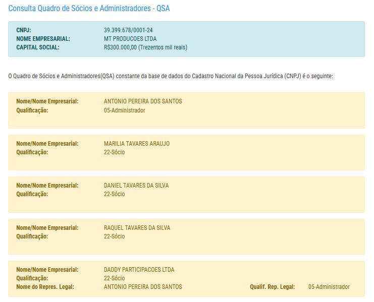Select legal representative ANTONIO PEREIRA DOS SANTOS in last card
Viewport: 374px width, 302px height.
(x=143, y=287)
